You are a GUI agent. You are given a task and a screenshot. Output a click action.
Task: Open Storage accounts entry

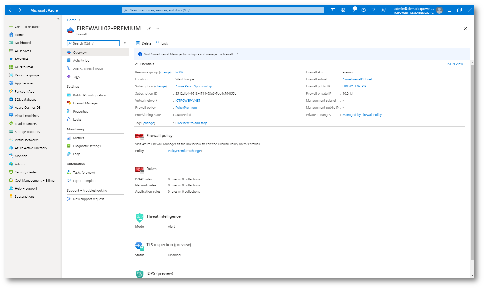tap(24, 132)
